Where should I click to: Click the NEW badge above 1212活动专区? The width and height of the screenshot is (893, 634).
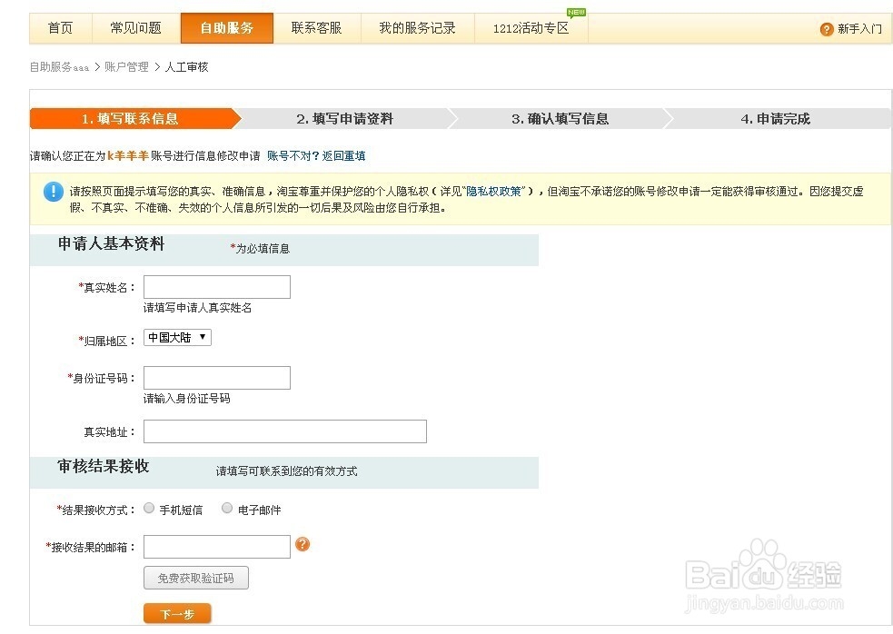[x=576, y=12]
